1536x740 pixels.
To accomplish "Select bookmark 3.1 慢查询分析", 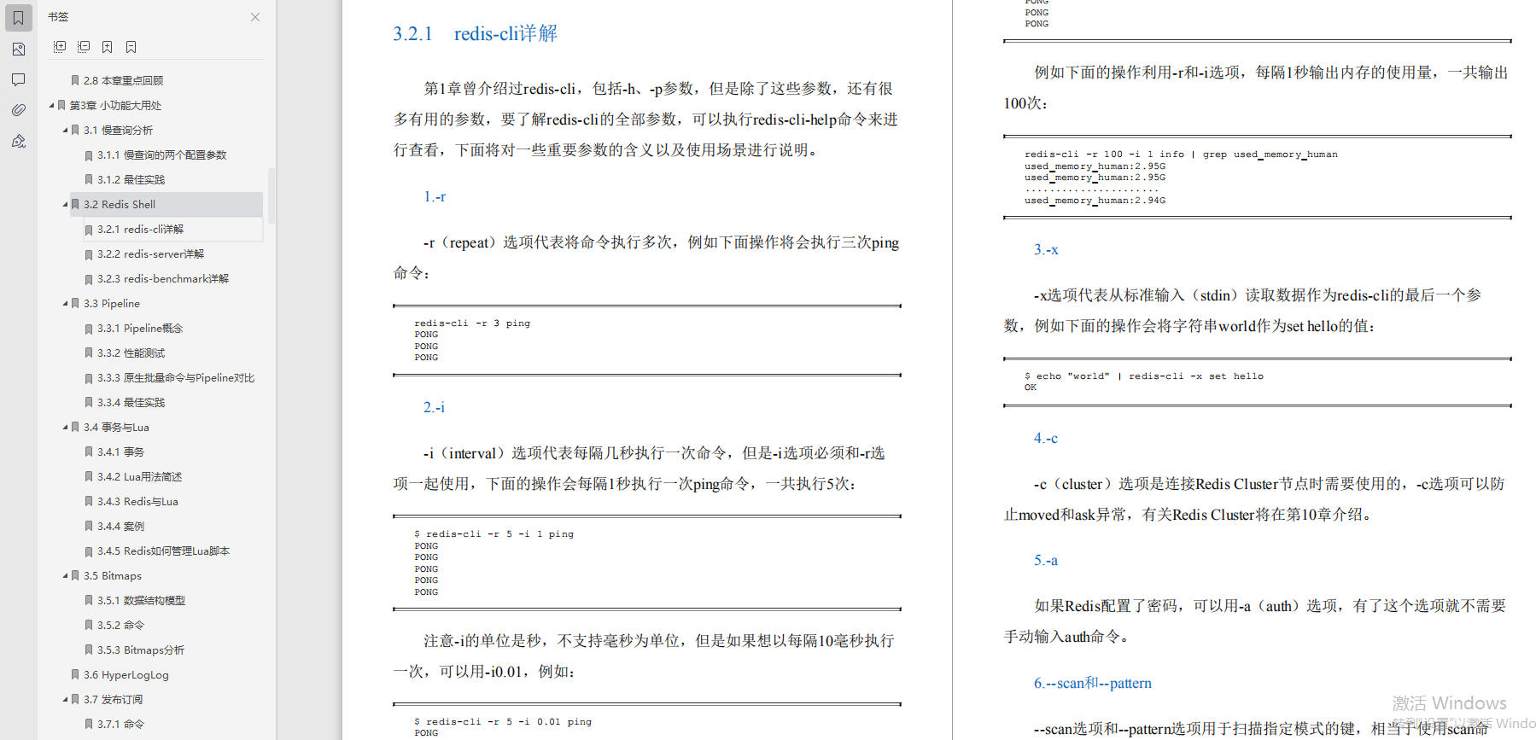I will [118, 131].
